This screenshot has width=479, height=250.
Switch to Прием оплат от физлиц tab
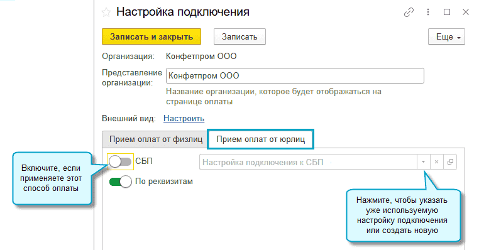(x=155, y=139)
